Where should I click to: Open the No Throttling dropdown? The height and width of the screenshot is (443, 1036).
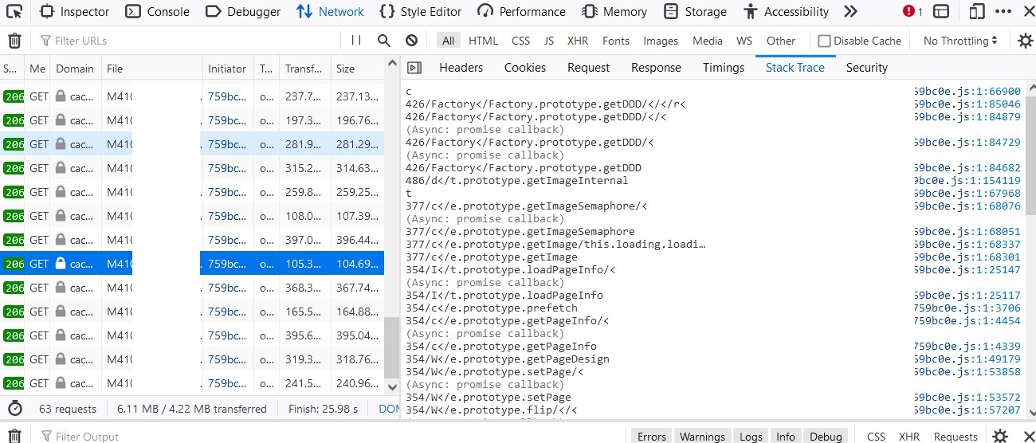click(x=960, y=41)
